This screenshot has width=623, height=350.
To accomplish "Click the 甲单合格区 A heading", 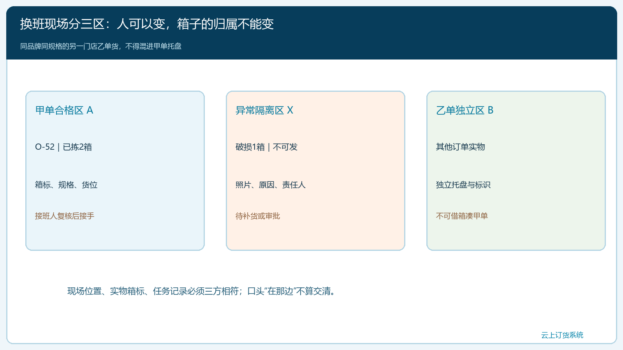I will click(64, 110).
